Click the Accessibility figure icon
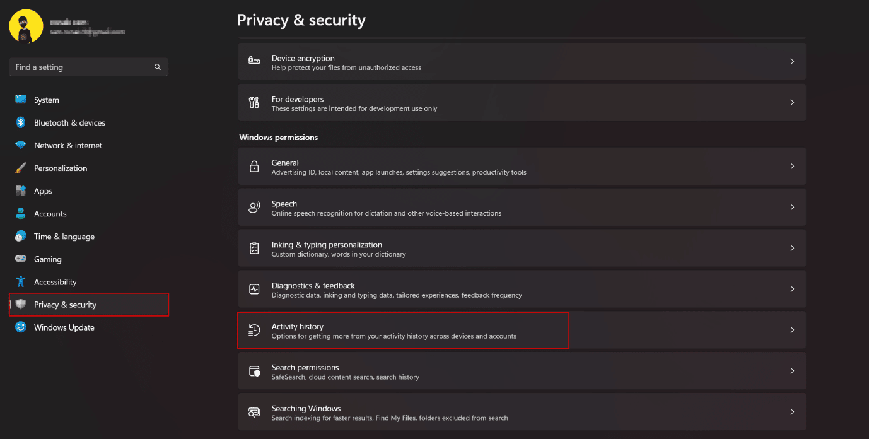Screen dimensions: 869x439 pyautogui.click(x=21, y=281)
